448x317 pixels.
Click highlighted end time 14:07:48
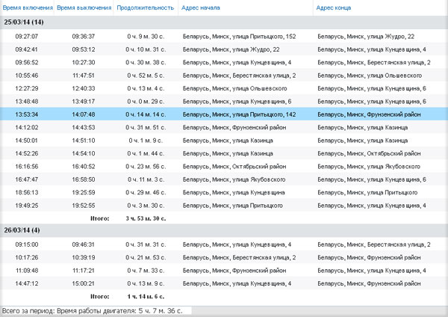pyautogui.click(x=84, y=114)
